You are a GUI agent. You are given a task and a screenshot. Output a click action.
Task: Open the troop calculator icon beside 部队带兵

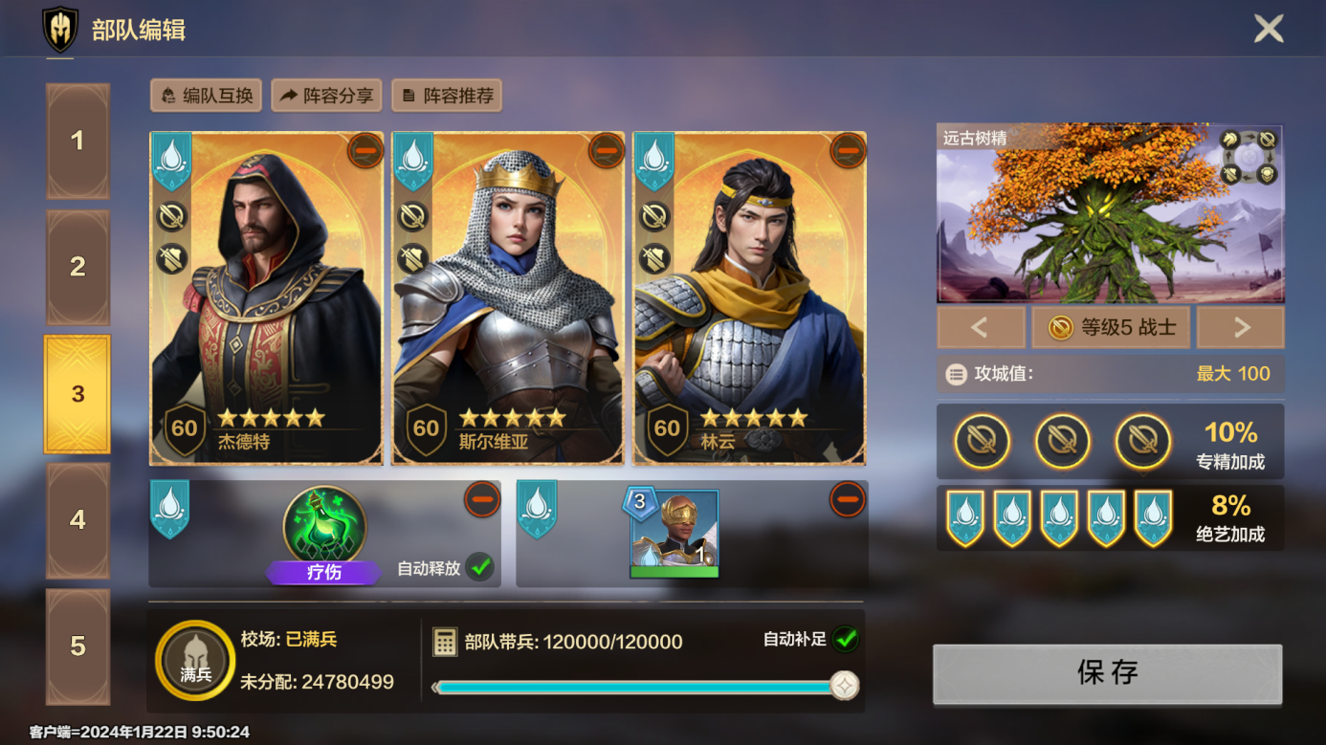[x=445, y=642]
